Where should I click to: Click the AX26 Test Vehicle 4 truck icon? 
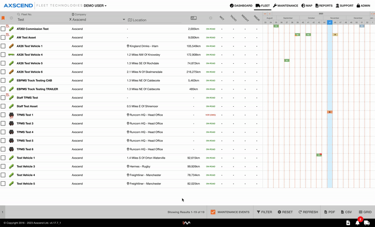tap(12, 55)
